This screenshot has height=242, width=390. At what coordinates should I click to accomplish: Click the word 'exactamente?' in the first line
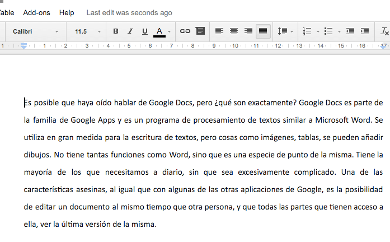[272, 103]
